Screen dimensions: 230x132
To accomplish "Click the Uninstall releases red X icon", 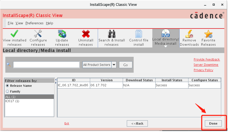I will [86, 34].
